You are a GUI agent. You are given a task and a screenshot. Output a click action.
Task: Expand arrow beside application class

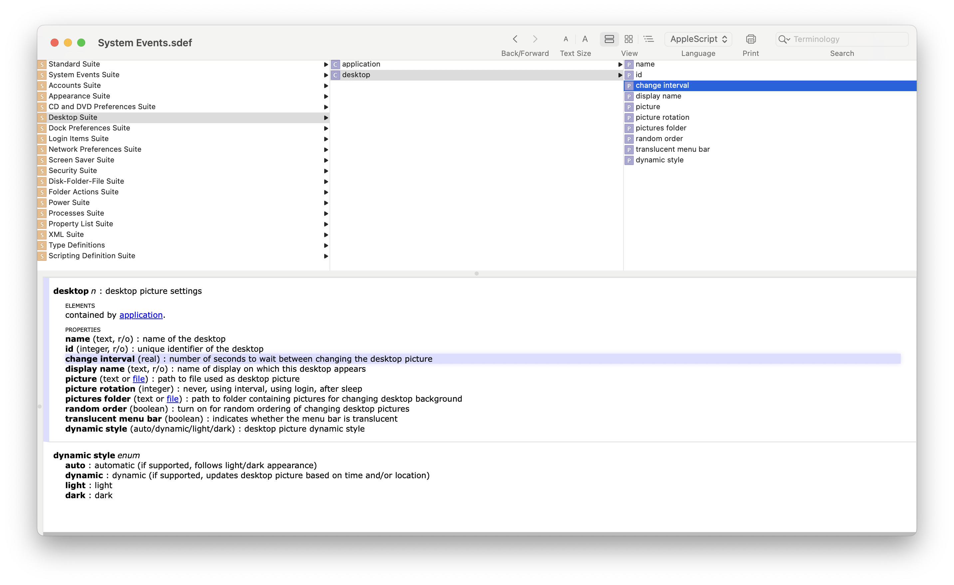tap(620, 65)
